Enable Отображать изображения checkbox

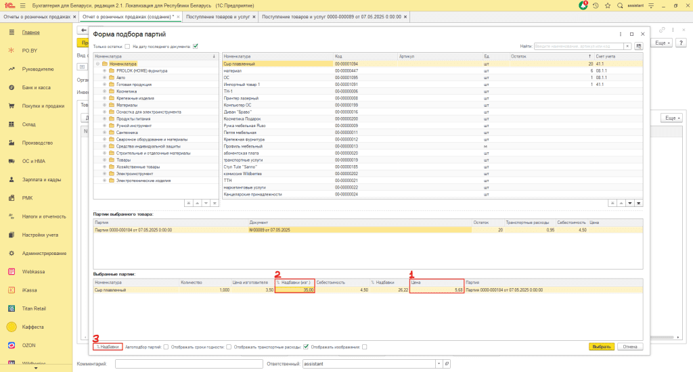coord(364,347)
